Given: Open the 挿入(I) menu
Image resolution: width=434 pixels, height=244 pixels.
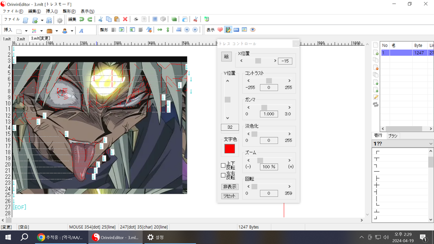Looking at the screenshot, I should (52, 11).
